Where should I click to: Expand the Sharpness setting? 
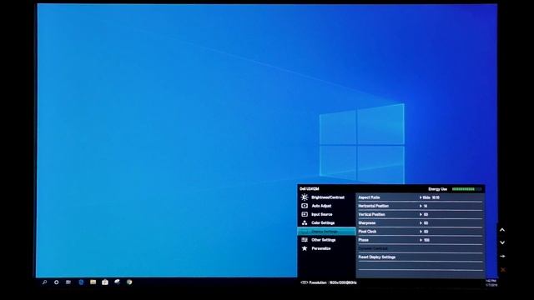tap(420, 222)
